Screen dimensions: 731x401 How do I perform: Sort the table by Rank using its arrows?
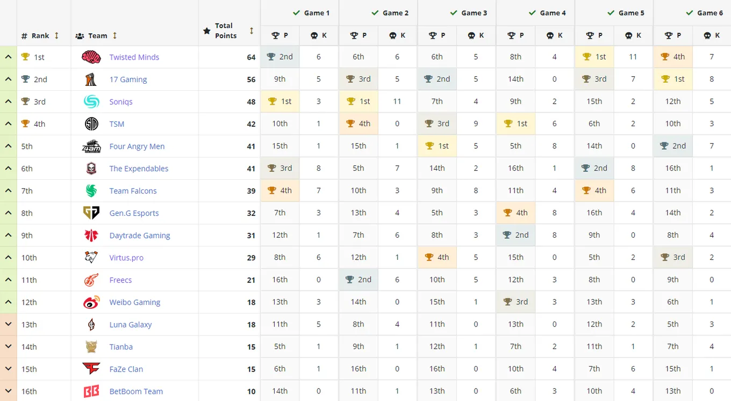coord(56,35)
